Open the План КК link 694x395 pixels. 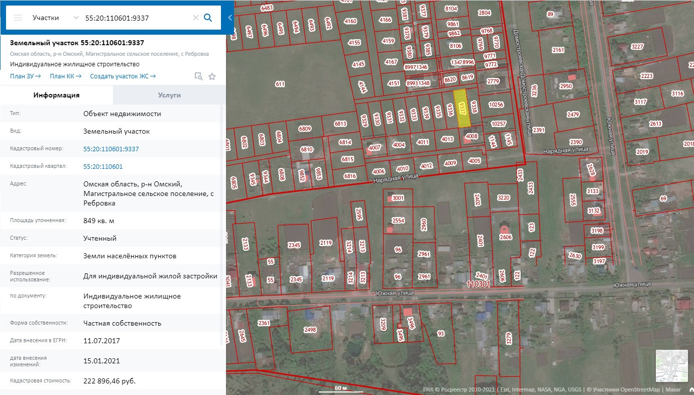click(x=65, y=76)
